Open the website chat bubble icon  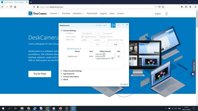[193, 74]
